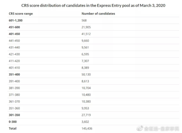
Task: Select the 0-300 range label
Action: coord(13,122)
